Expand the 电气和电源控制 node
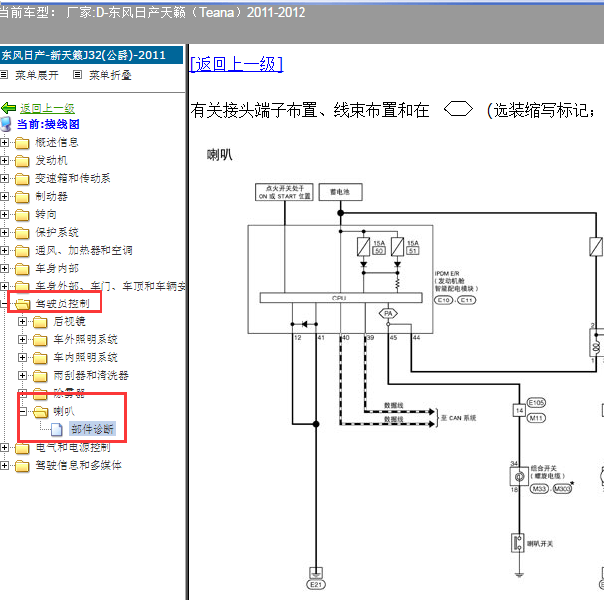The image size is (604, 600). tap(4, 447)
